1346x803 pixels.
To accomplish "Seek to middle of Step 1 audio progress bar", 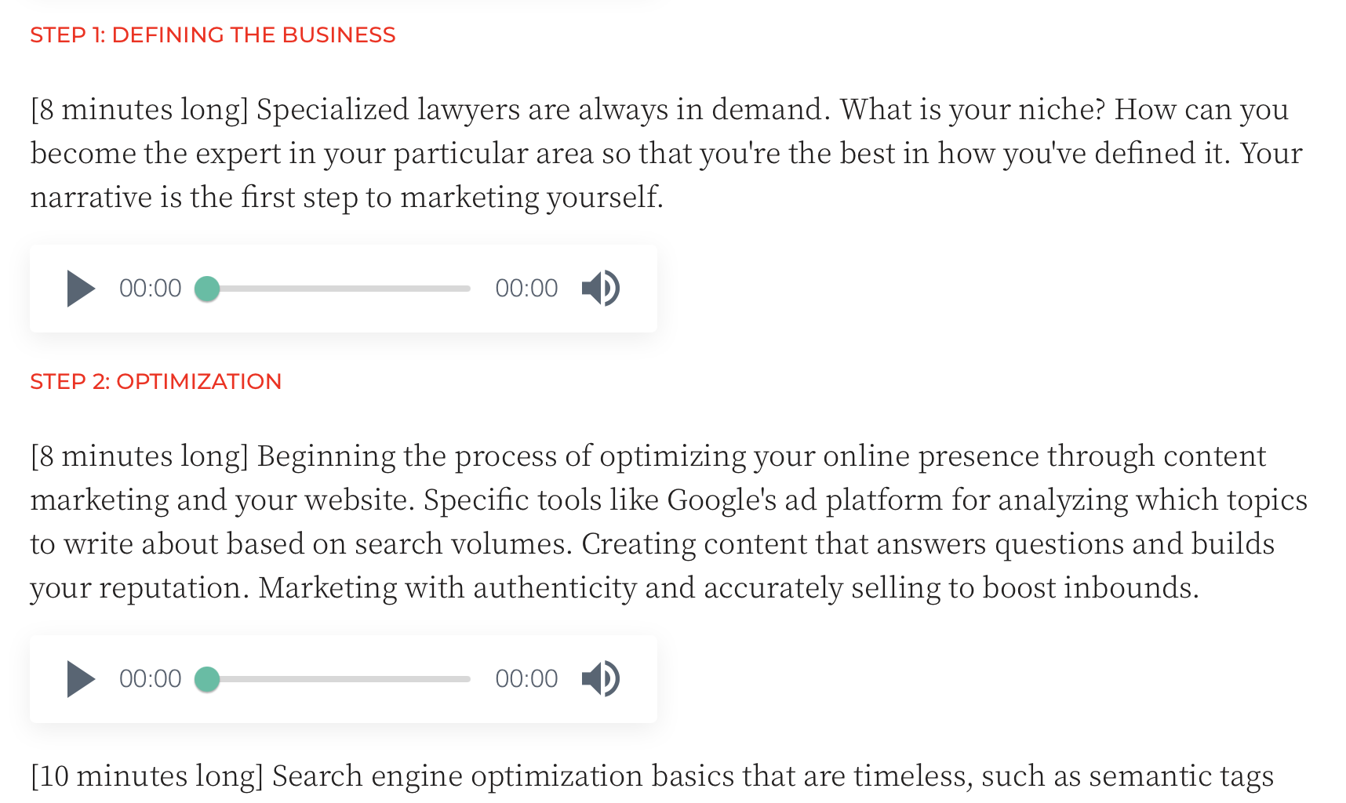I will coord(339,289).
